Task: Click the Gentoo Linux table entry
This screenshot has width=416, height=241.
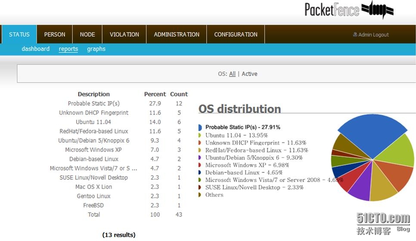Action: click(x=93, y=196)
